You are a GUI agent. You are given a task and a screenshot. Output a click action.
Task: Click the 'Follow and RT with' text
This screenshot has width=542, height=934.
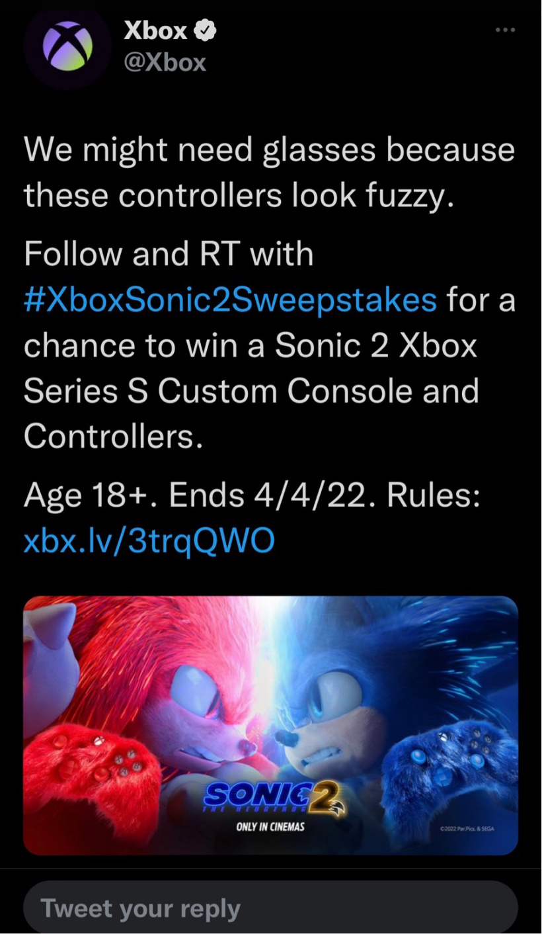pos(169,254)
